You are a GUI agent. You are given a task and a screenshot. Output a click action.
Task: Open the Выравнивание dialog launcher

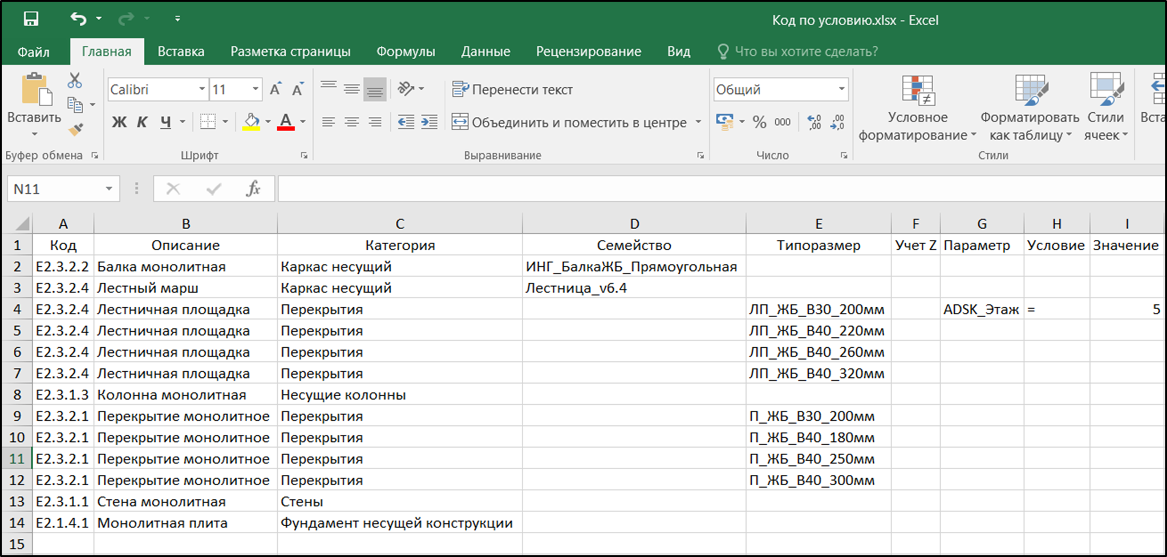point(700,156)
